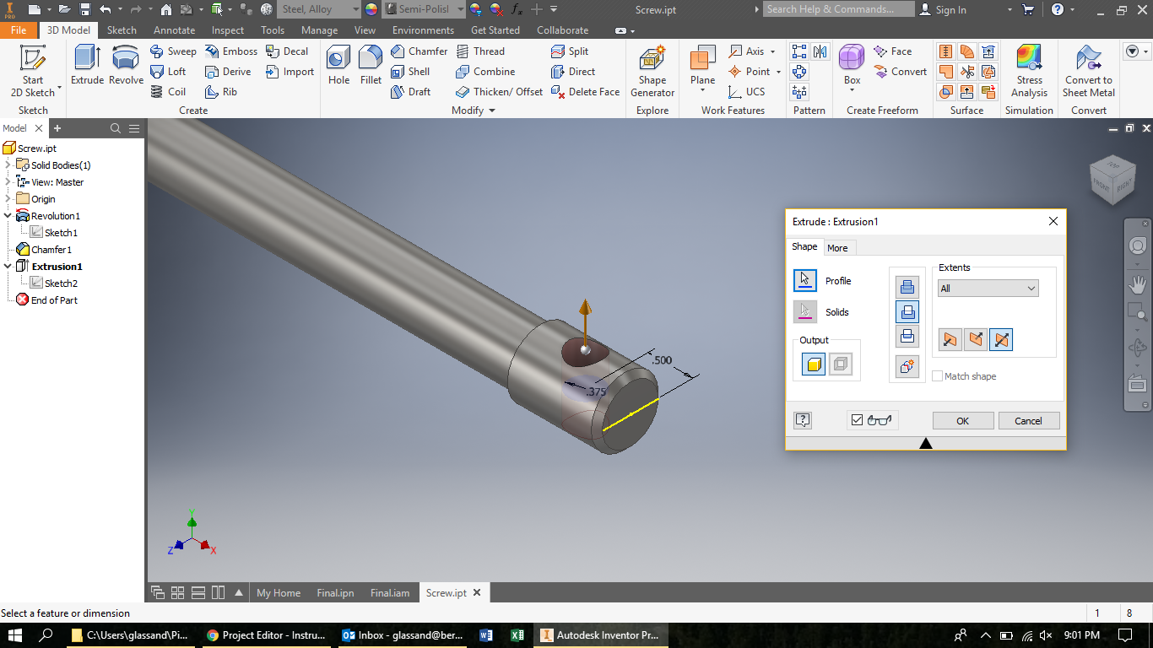Click the Split tool
Viewport: 1153px width, 648px height.
[x=570, y=51]
